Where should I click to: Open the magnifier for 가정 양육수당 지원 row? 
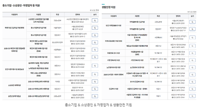coord(192,60)
